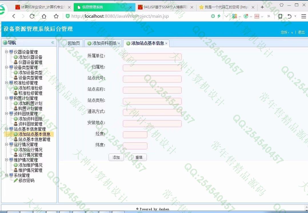This screenshot has width=308, height=213.
Task: Open 设备类型管理 child item
Action: coord(30,78)
